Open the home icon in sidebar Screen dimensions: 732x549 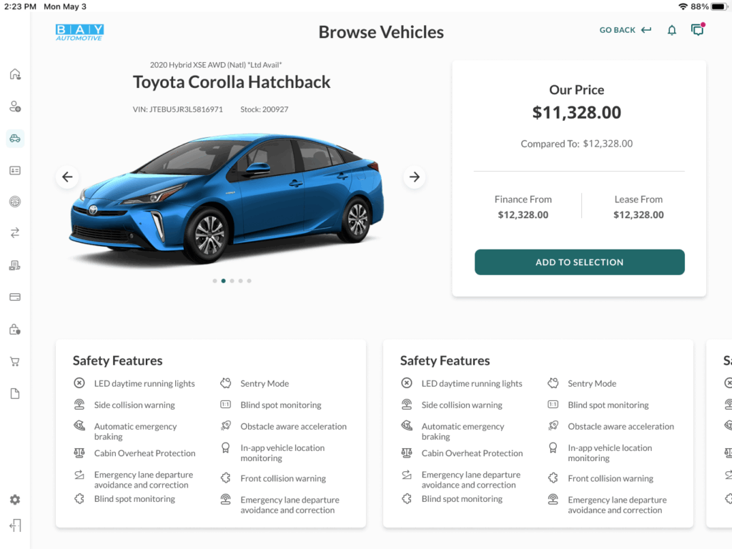click(15, 74)
